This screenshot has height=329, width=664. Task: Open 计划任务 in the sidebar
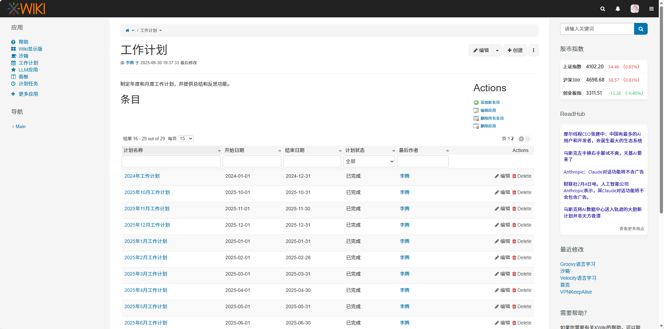click(x=28, y=84)
